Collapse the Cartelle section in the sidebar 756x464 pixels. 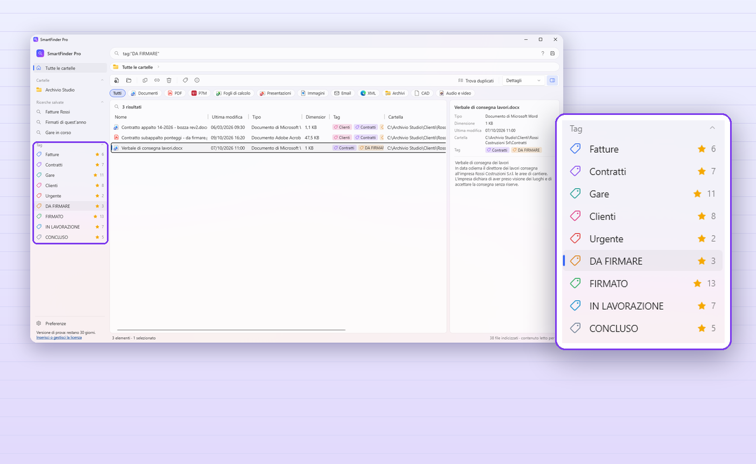(103, 80)
